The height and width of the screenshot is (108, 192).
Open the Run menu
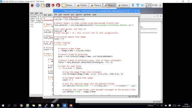tap(73, 15)
